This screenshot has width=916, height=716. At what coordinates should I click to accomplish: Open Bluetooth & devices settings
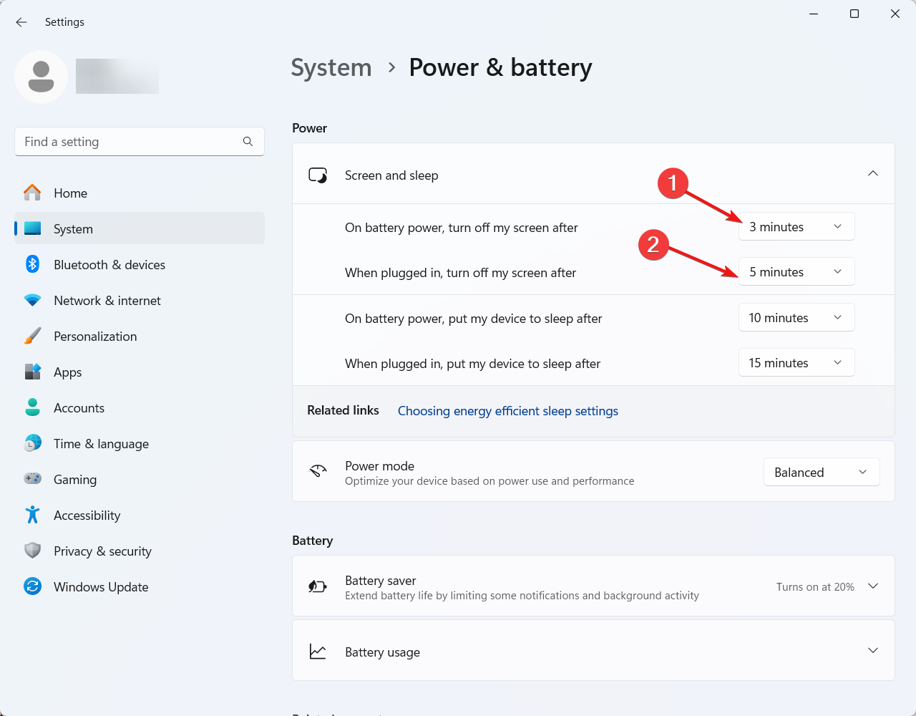click(x=140, y=265)
